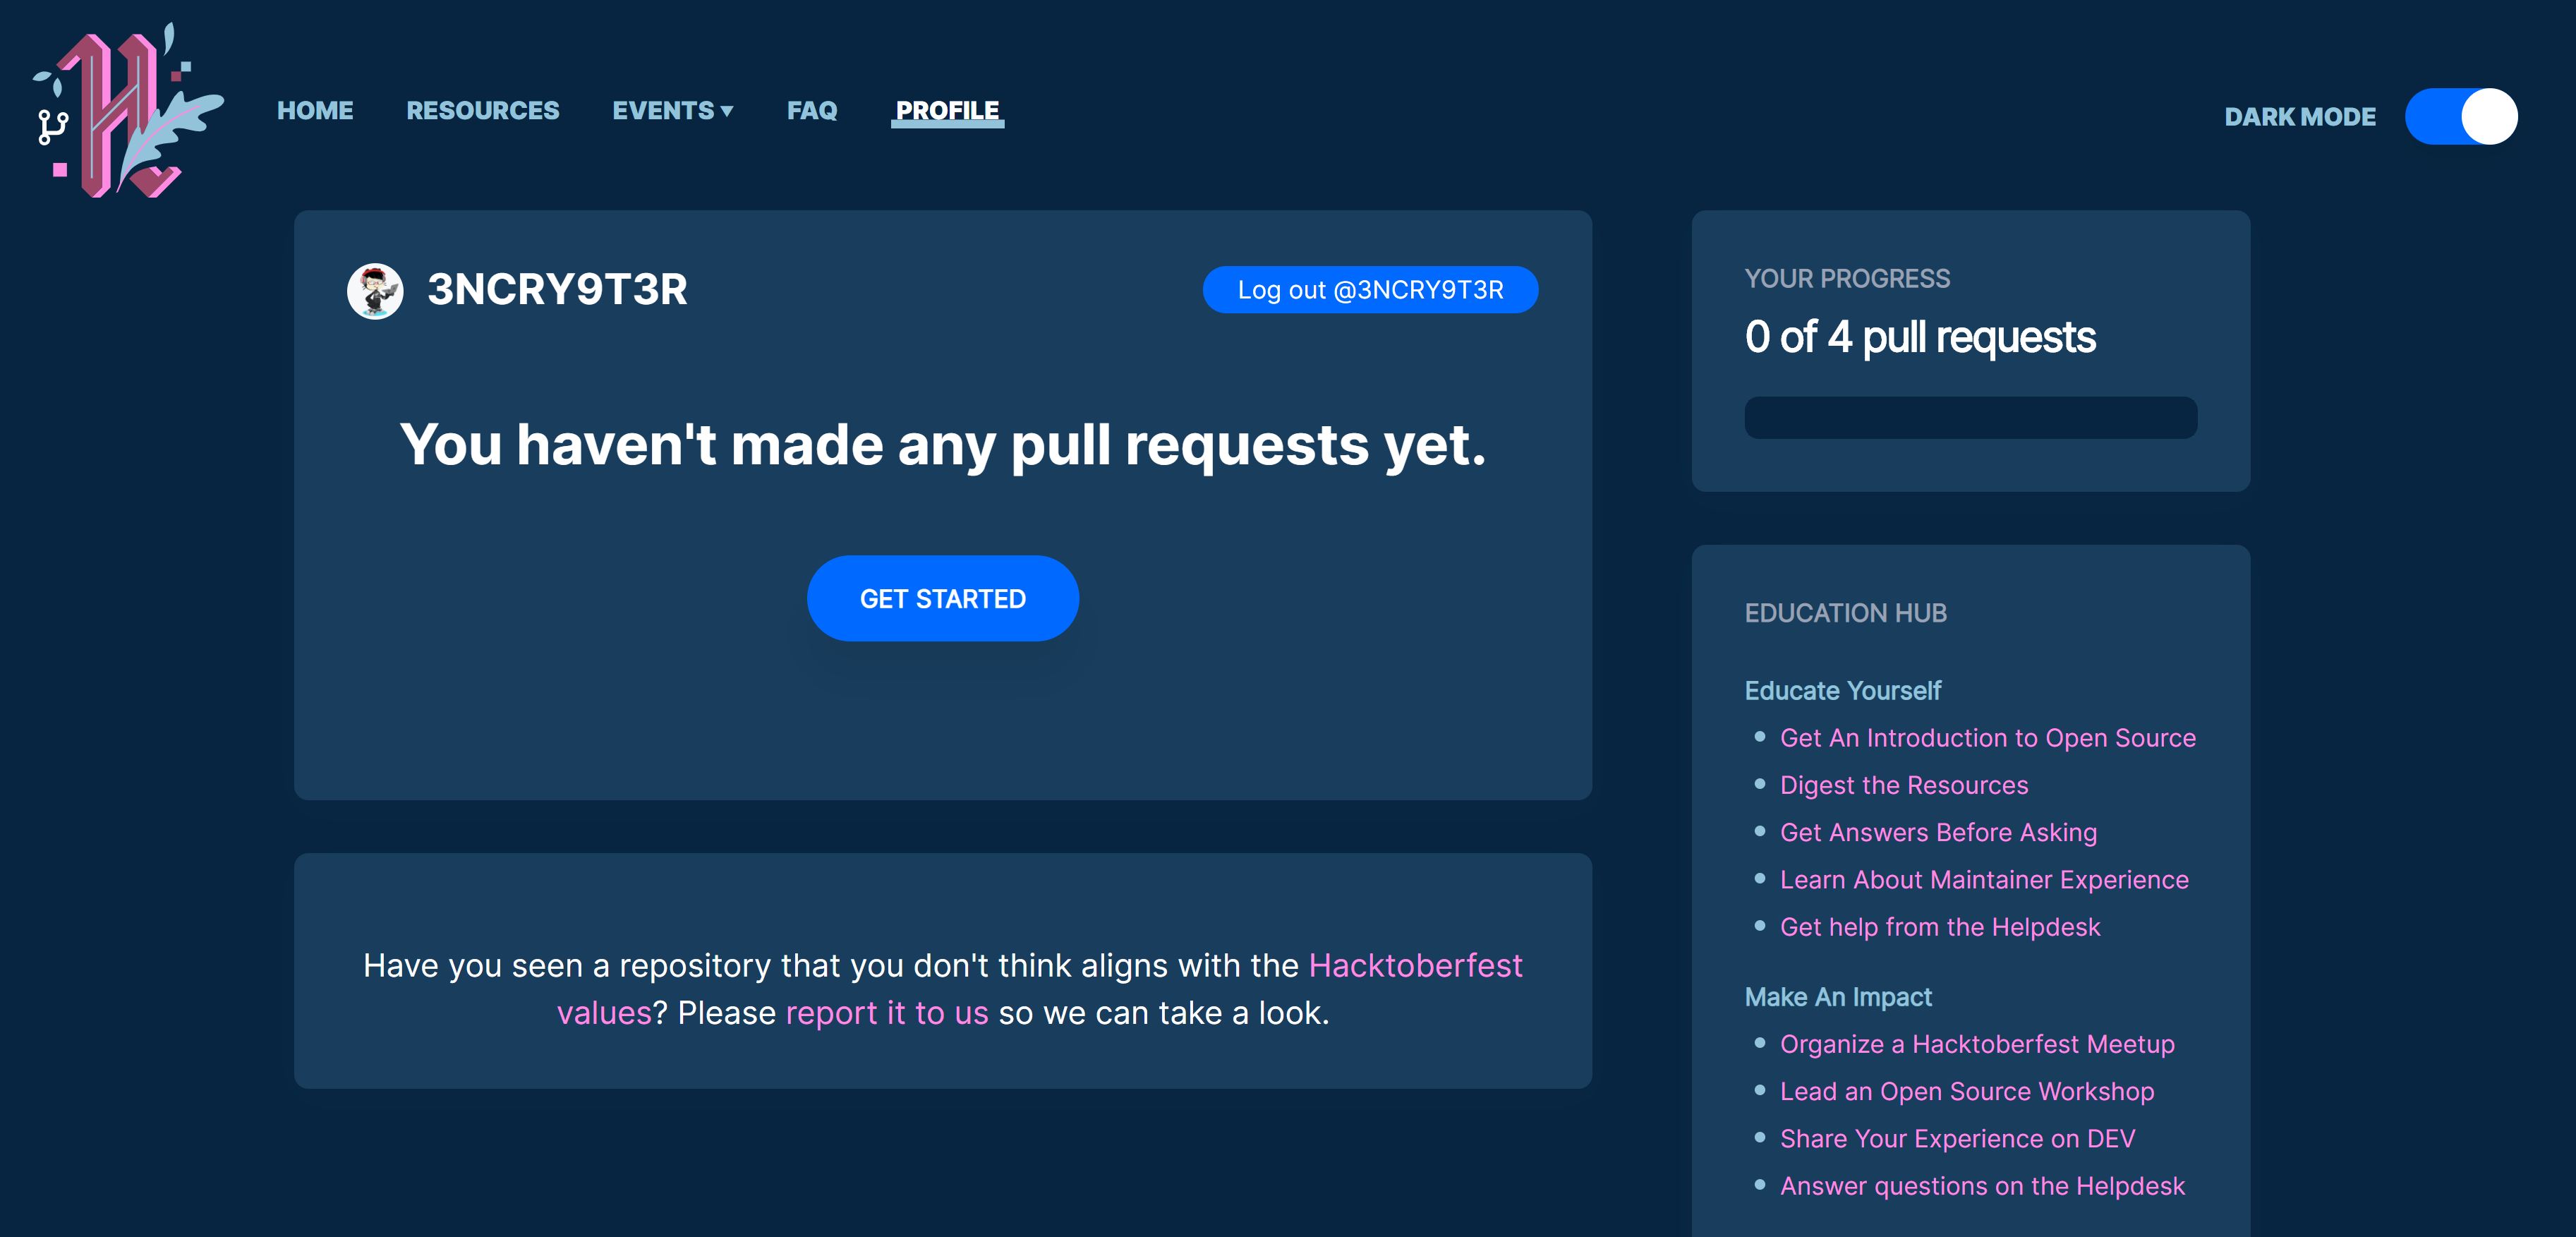
Task: Open Share Your Experience on DEV
Action: (x=1956, y=1139)
